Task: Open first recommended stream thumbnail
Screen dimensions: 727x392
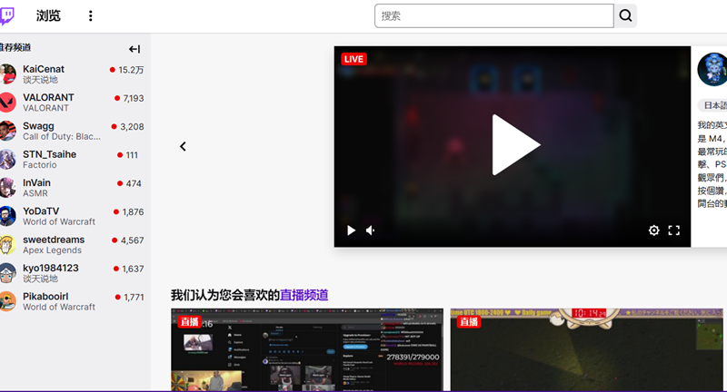Action: (307, 350)
